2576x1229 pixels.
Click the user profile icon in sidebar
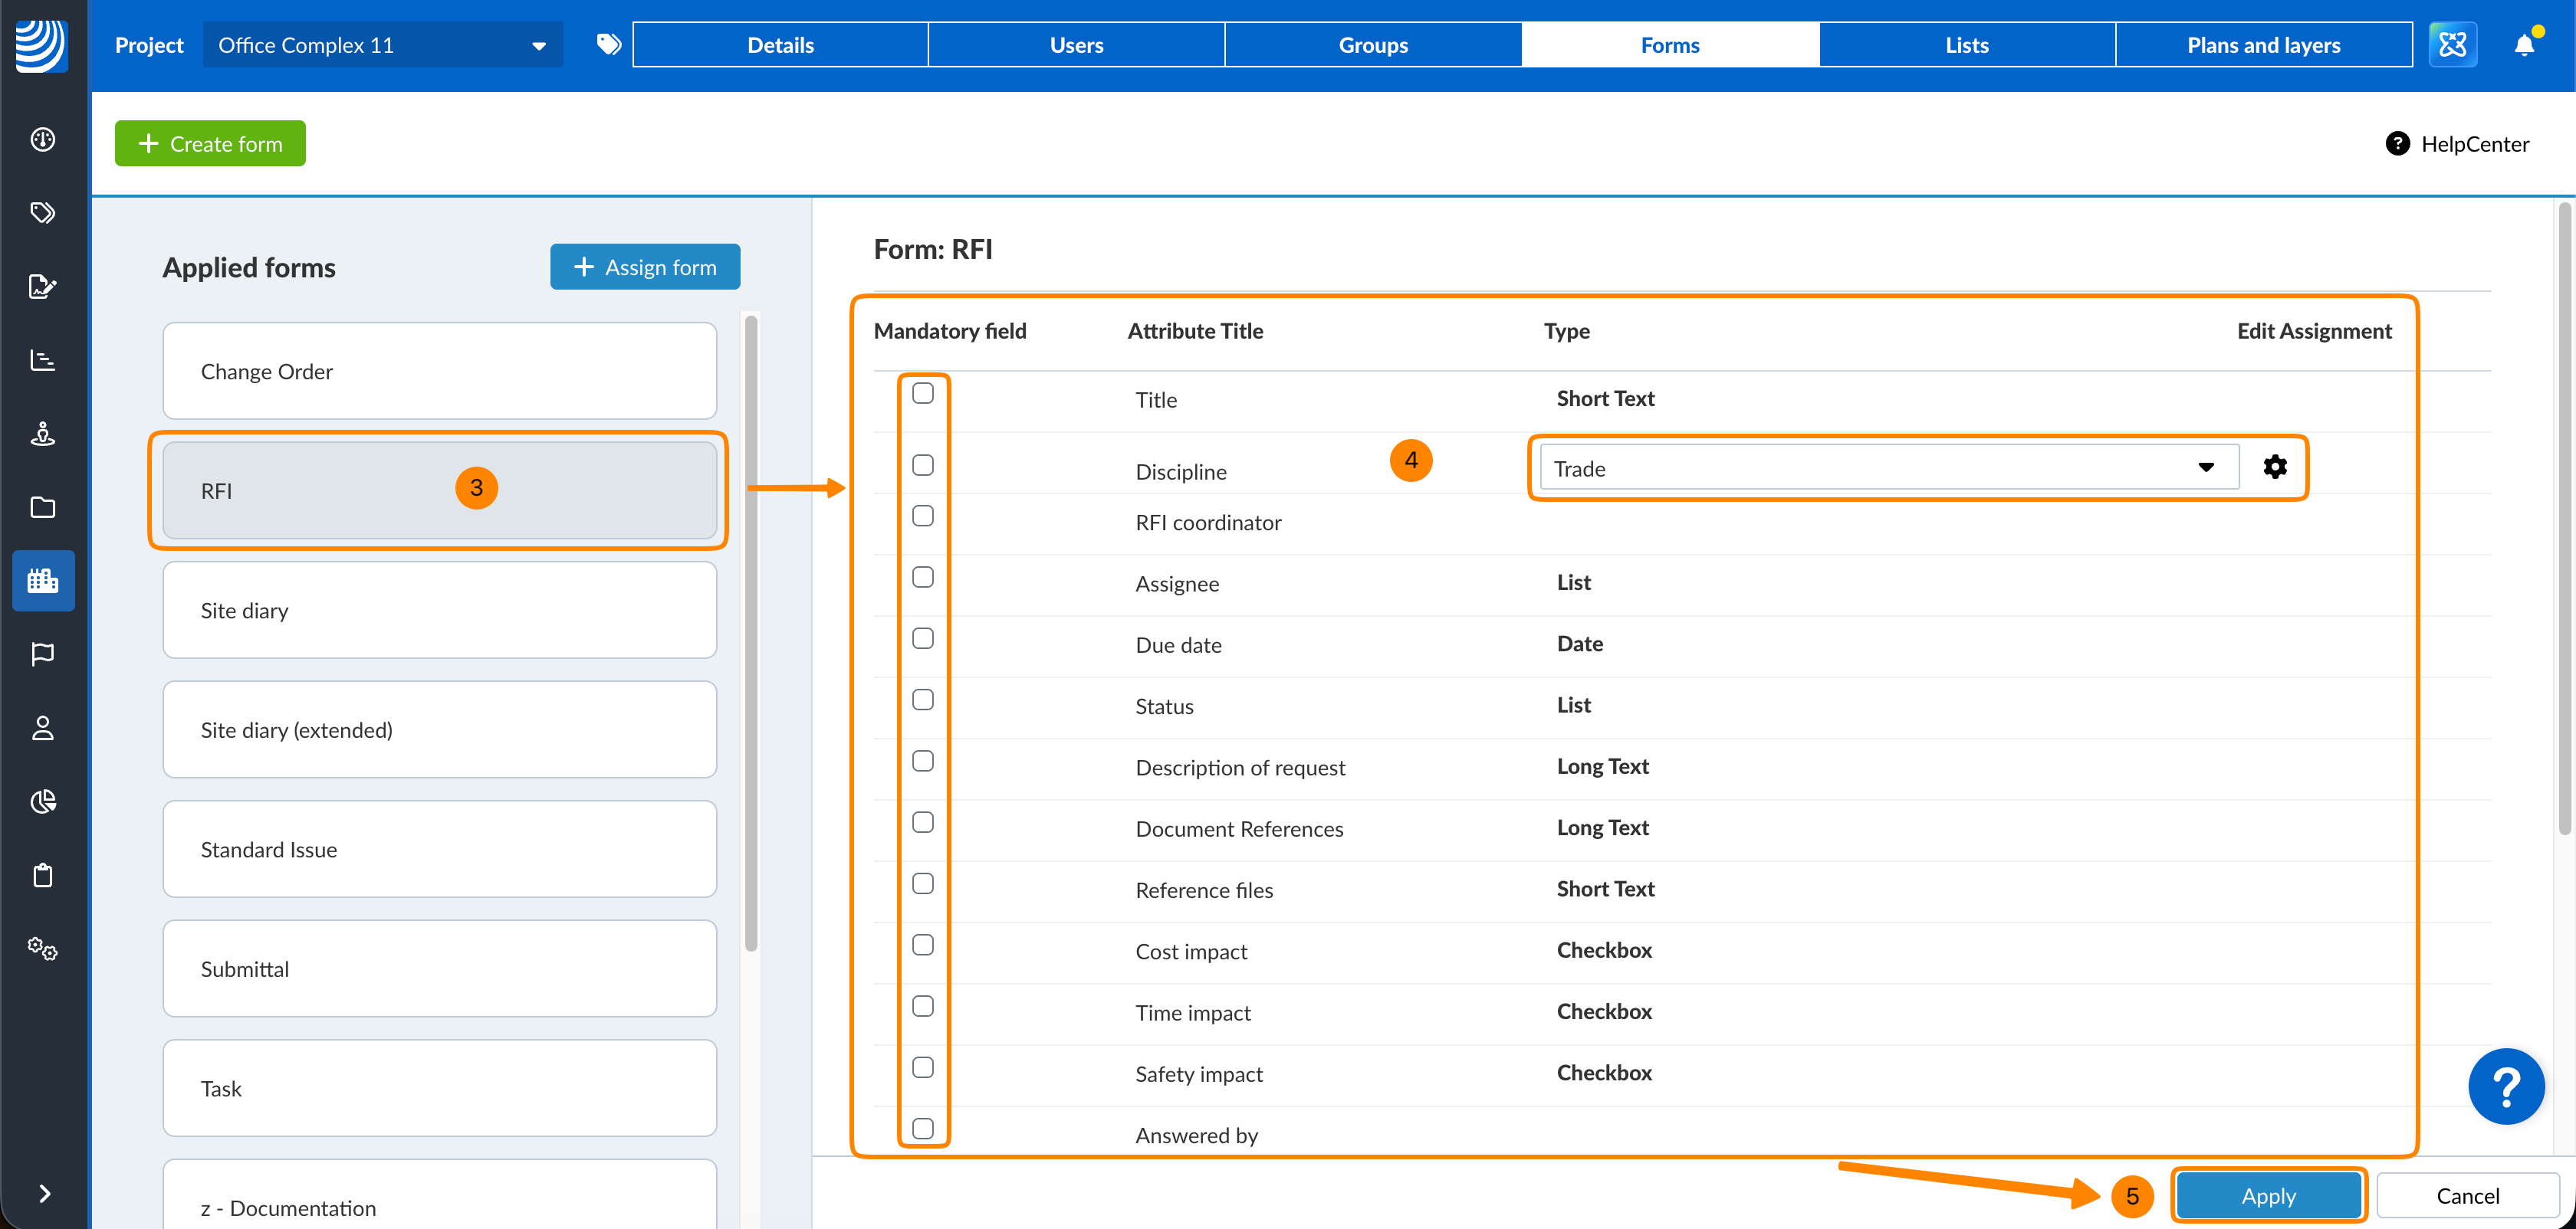43,727
